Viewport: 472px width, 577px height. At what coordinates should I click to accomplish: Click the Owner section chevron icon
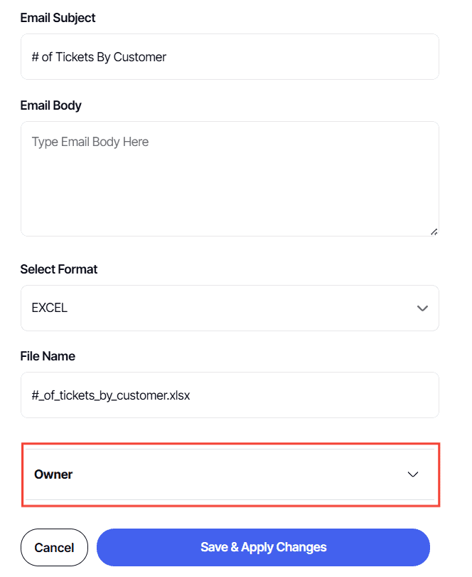coord(413,474)
